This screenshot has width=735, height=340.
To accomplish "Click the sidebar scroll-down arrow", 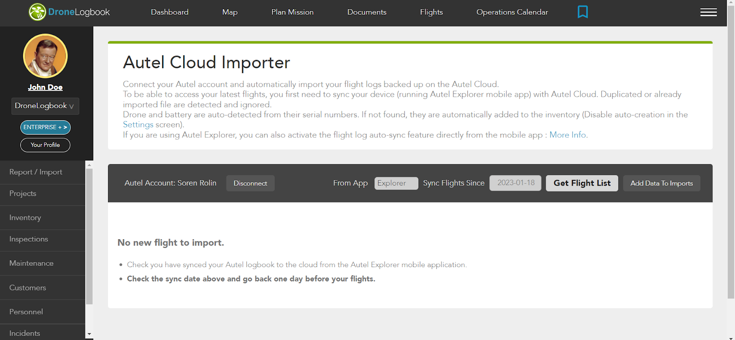I will pos(89,335).
